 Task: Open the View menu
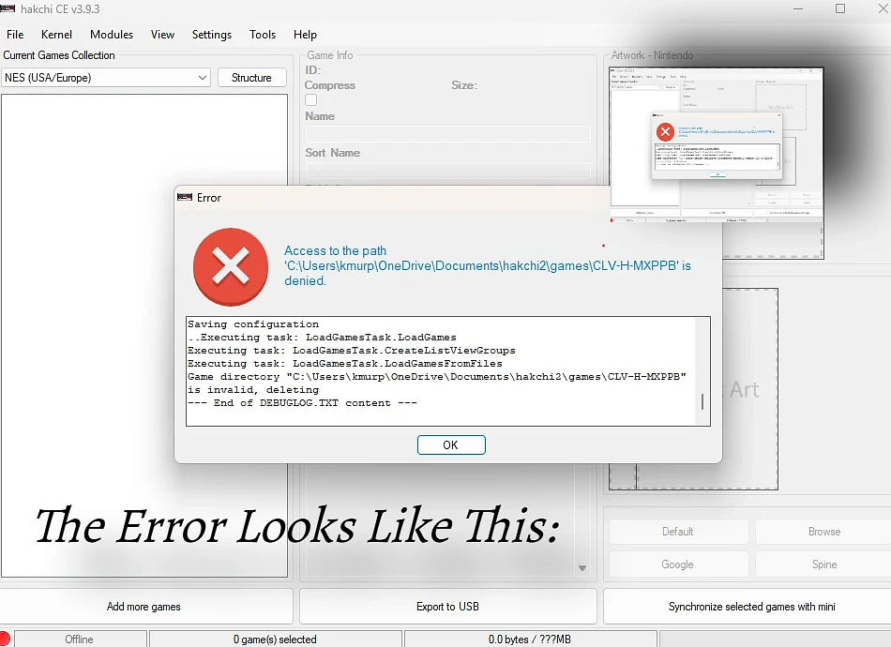162,35
